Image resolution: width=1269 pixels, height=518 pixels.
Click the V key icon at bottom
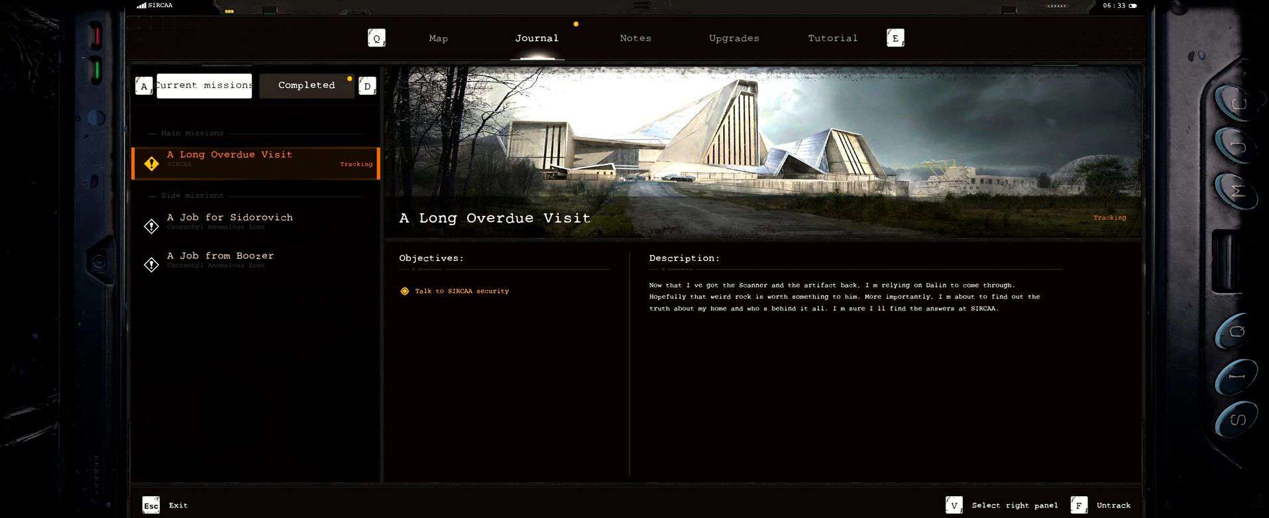(954, 505)
